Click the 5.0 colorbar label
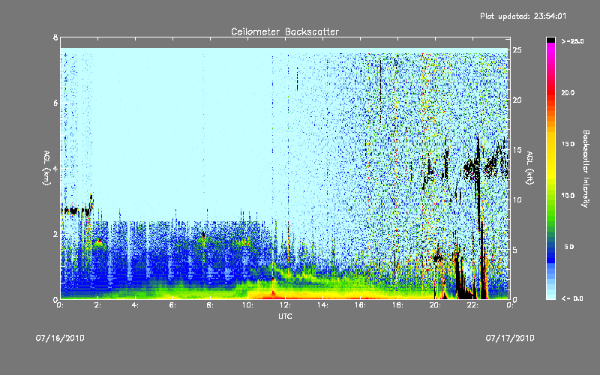Image resolution: width=600 pixels, height=375 pixels. (x=569, y=247)
